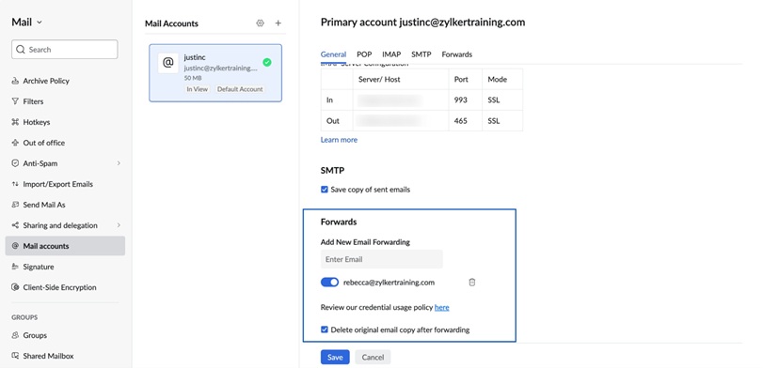Viewport: 763px width, 368px height.
Task: Click the Cancel button
Action: [373, 358]
